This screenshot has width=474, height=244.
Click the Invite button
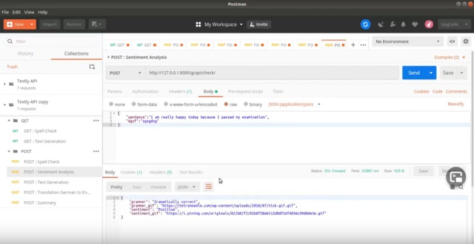point(259,25)
